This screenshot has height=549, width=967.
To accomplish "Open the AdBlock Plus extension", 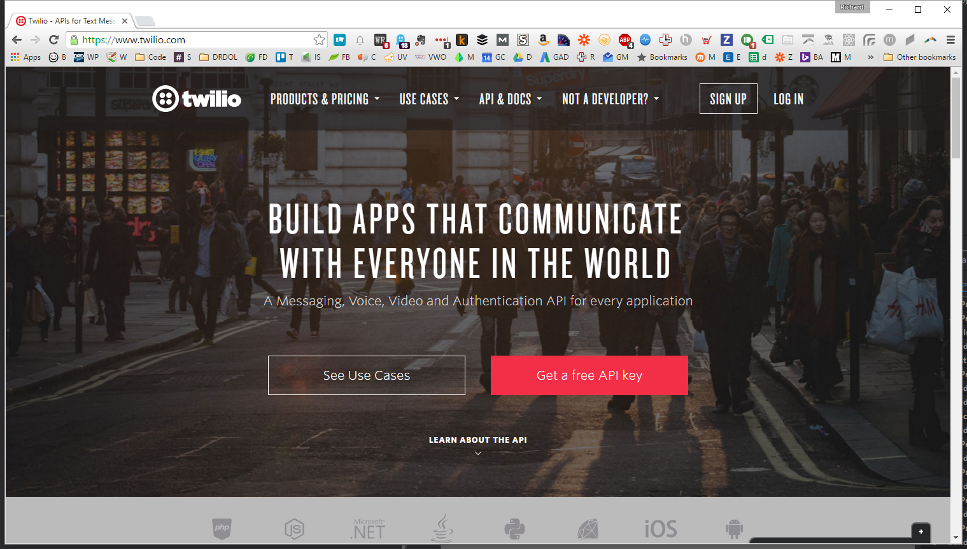I will [625, 40].
